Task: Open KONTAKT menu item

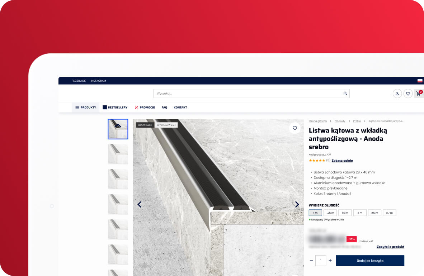Action: pyautogui.click(x=180, y=107)
